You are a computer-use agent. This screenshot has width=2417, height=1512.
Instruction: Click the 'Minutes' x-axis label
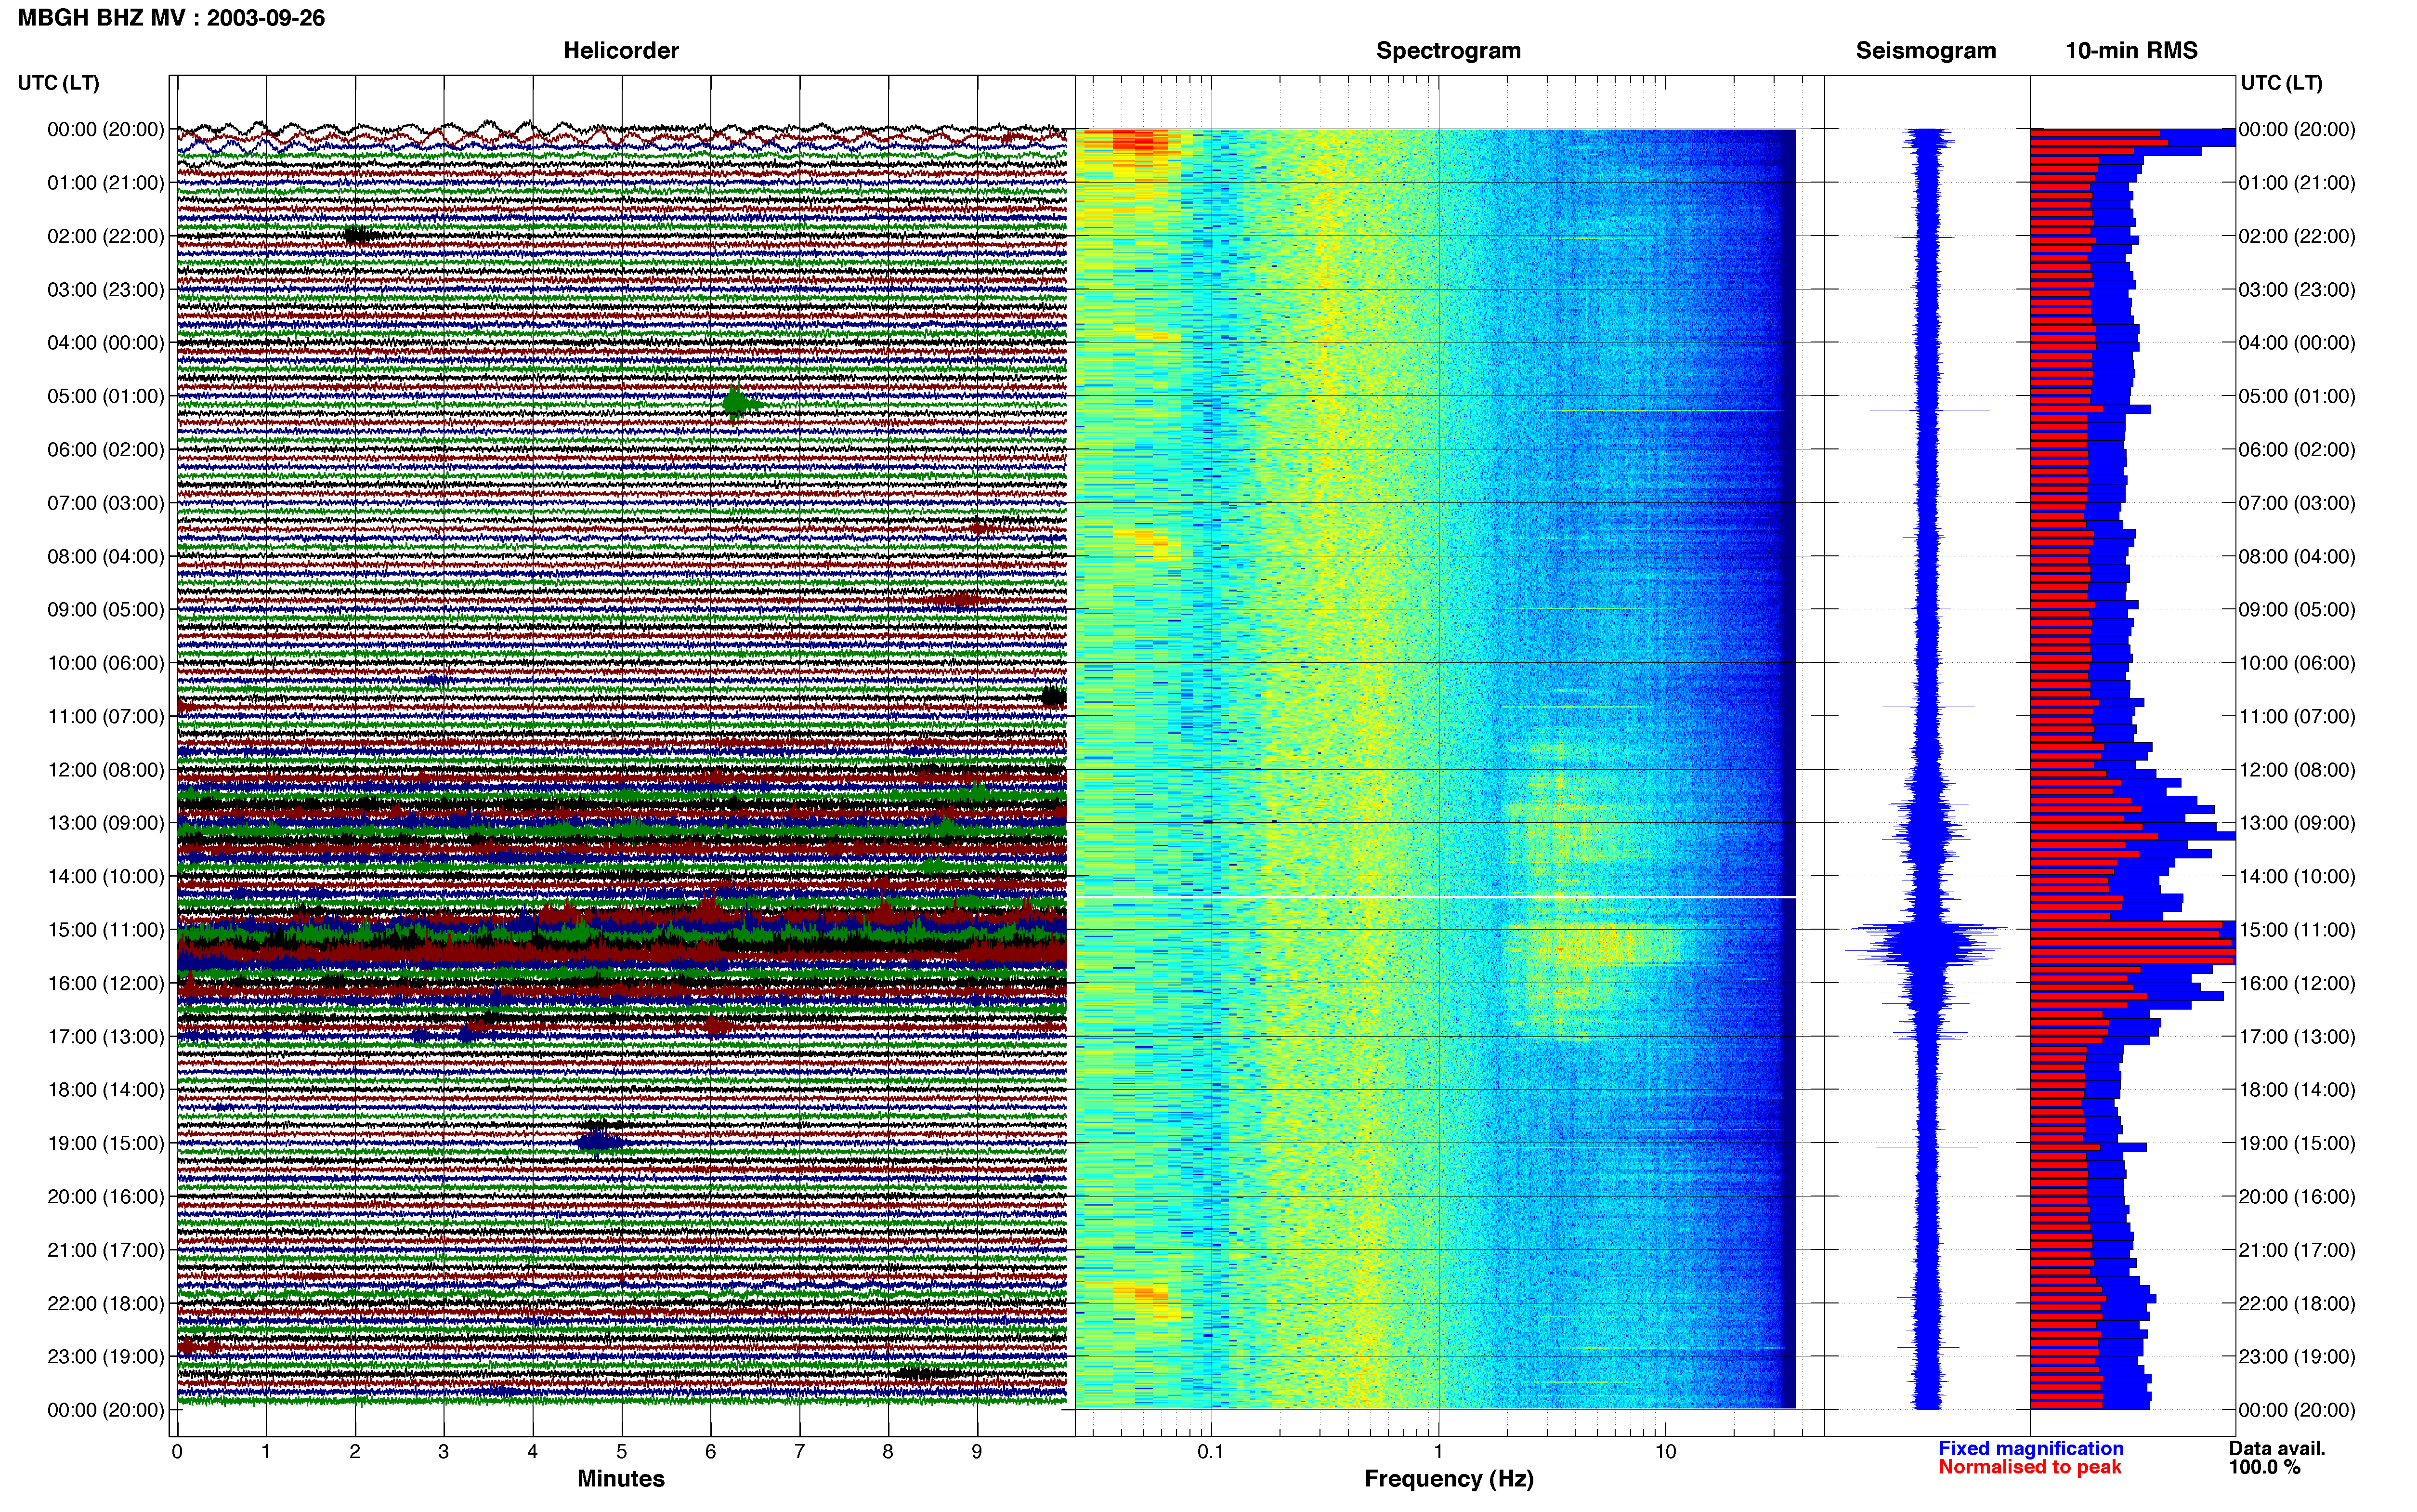621,1479
